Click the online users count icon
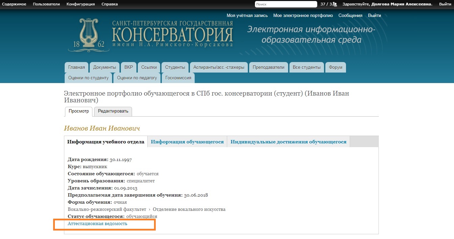Viewport: 454px width, 239px height. tap(334, 4)
